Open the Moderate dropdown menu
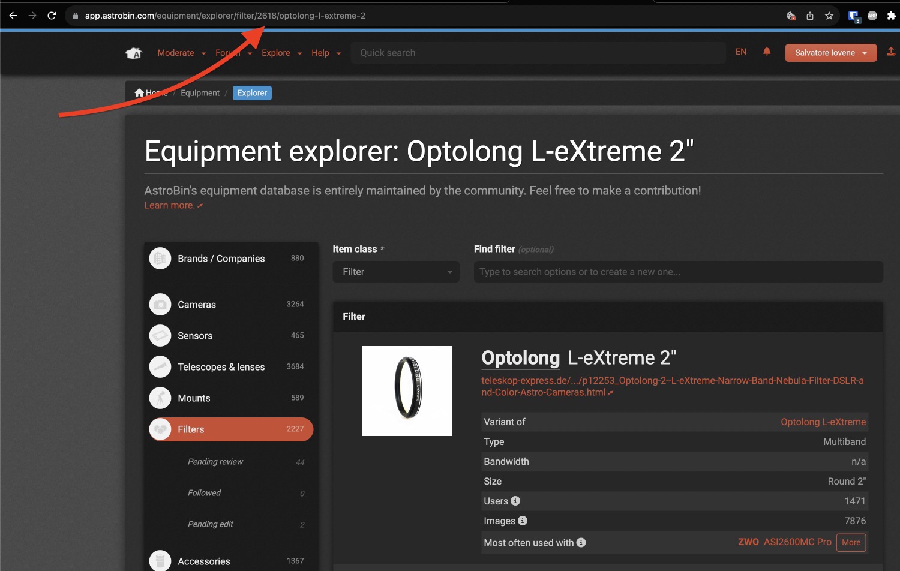Screen dimensions: 900x571 tap(181, 53)
